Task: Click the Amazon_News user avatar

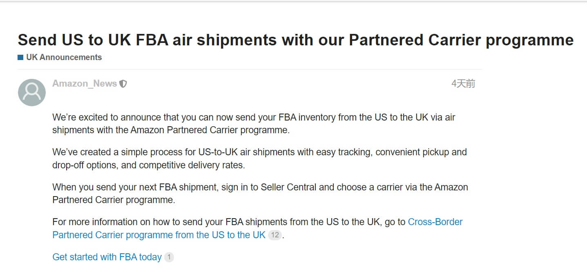Action: [32, 92]
